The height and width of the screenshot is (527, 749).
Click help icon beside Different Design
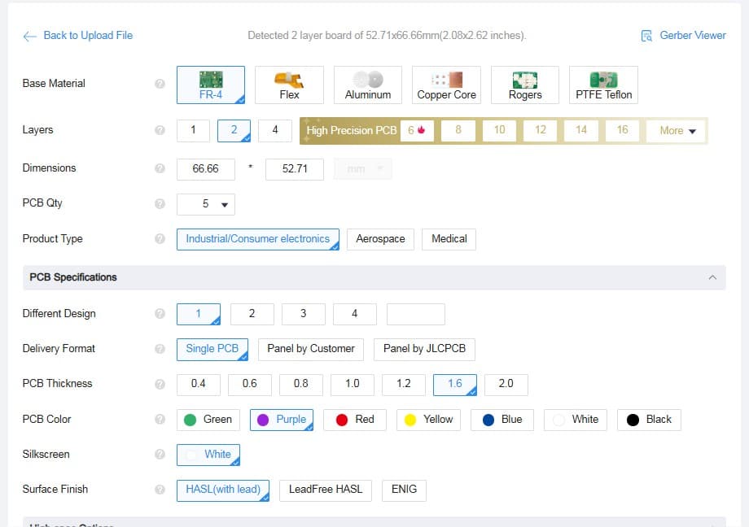click(x=160, y=314)
